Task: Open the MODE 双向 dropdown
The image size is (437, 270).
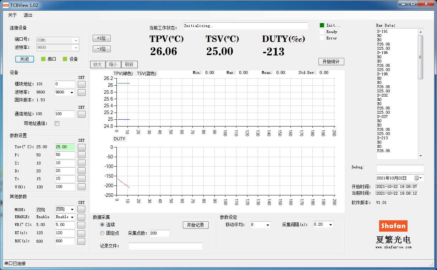Action: pyautogui.click(x=65, y=210)
